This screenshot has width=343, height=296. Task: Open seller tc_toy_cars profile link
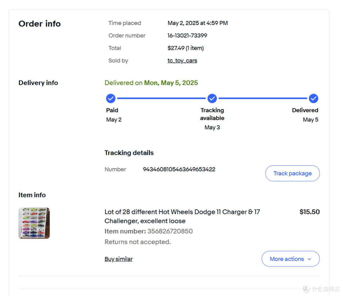[182, 61]
